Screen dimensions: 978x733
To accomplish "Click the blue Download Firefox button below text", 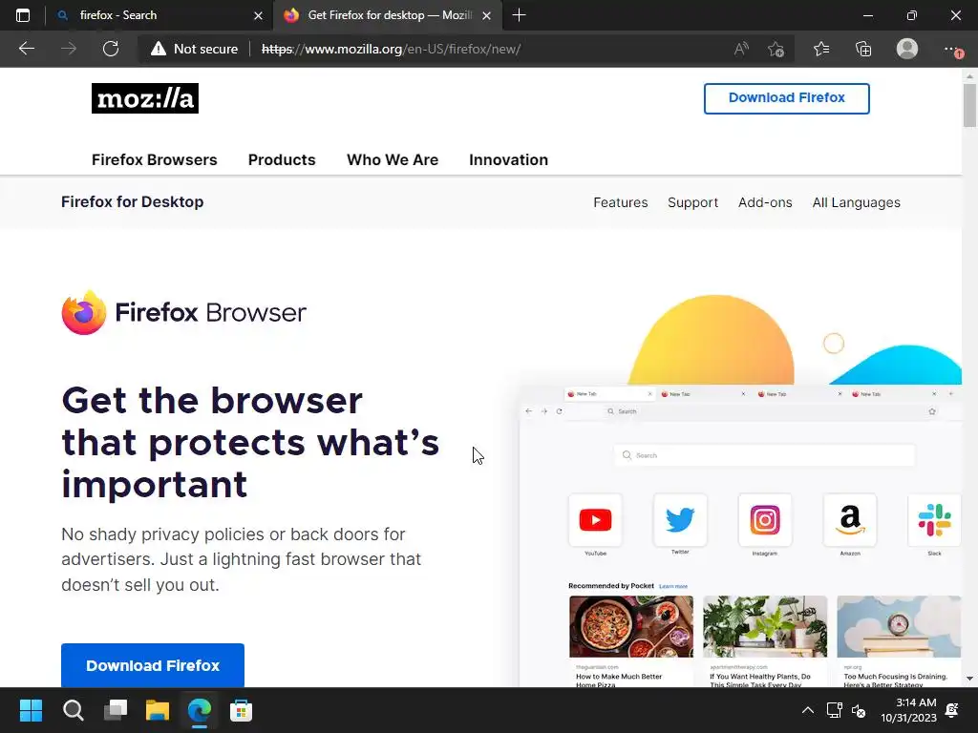I will click(153, 665).
